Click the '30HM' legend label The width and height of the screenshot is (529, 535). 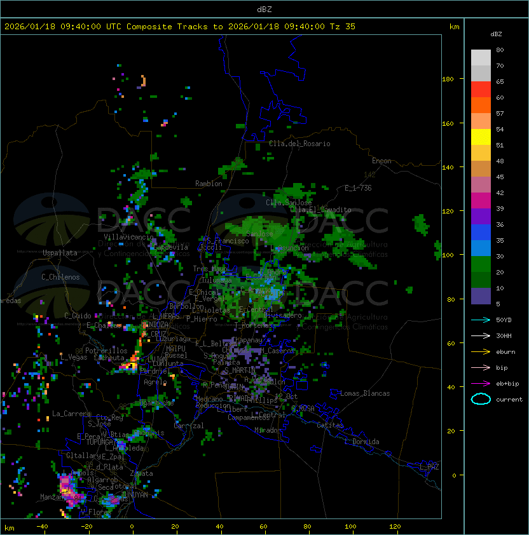click(504, 335)
